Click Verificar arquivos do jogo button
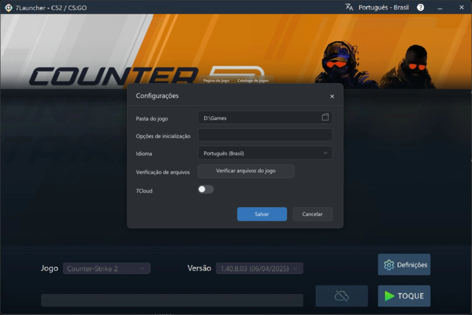Screen dimensions: 472x315 [246, 171]
